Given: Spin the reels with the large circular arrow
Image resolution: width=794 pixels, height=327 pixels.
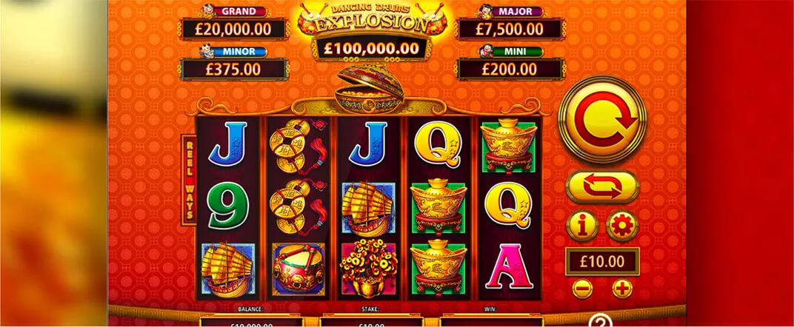Looking at the screenshot, I should point(602,119).
